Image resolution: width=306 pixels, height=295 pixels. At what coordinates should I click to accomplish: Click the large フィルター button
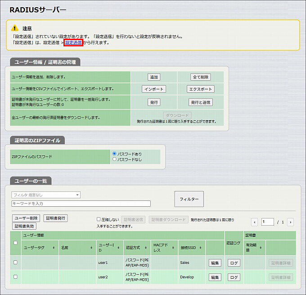tap(189, 199)
